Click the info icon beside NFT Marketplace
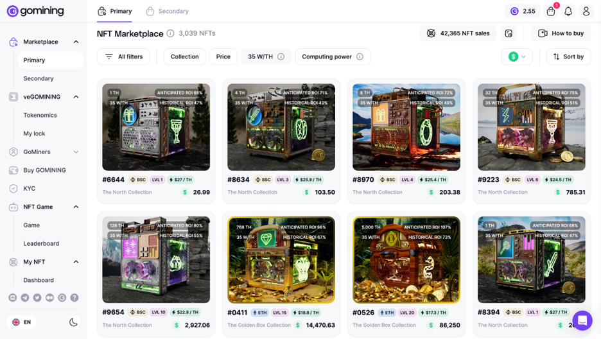 click(171, 33)
